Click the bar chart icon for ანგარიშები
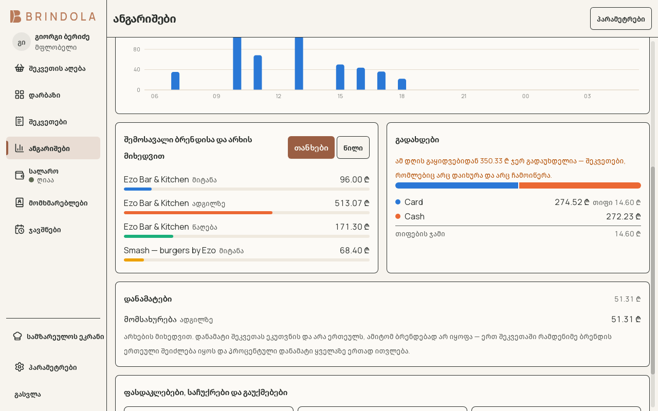Viewport: 658px width, 411px height. [x=20, y=148]
